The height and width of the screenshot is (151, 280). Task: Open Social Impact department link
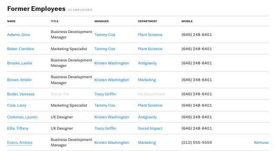point(150,128)
